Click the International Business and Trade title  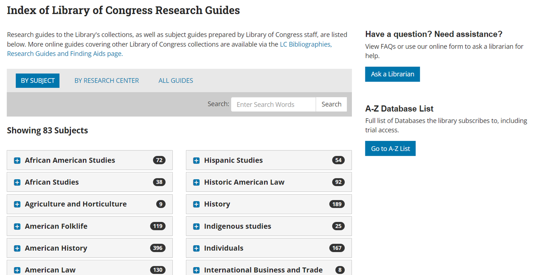pyautogui.click(x=263, y=270)
